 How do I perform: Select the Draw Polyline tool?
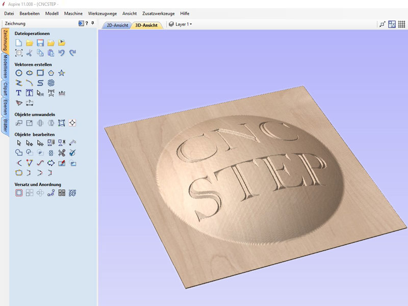pos(18,83)
